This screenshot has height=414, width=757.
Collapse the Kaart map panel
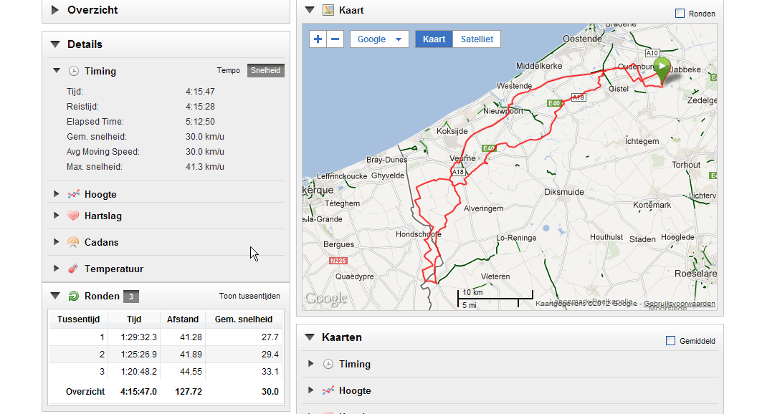tap(310, 10)
